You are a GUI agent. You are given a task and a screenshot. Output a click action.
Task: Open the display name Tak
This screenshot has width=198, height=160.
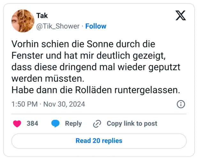42,16
